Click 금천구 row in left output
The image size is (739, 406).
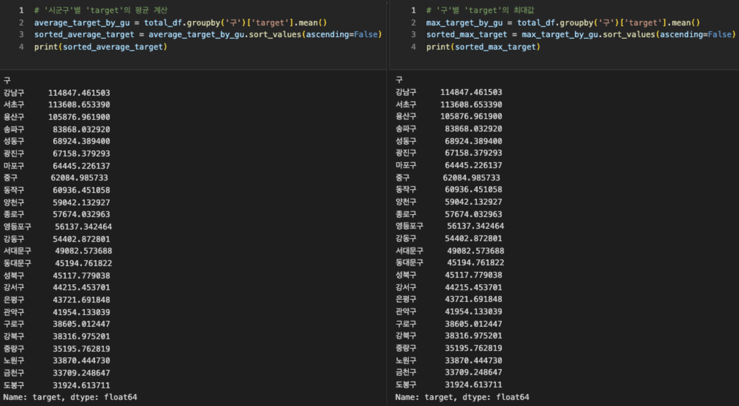click(57, 373)
